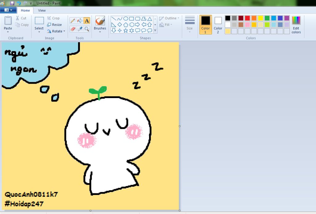Pick the custom pale orange swatch in third row
Viewport: 316px width, 214px height.
(228, 31)
